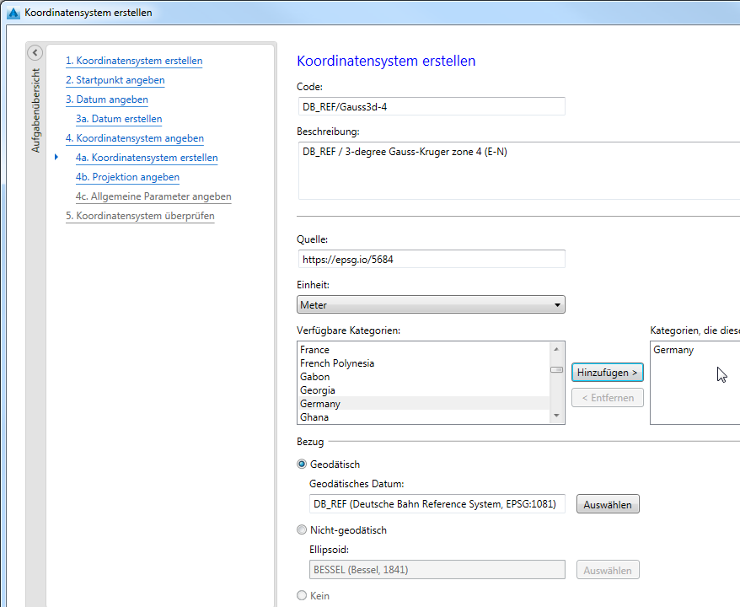740x607 pixels.
Task: Go to step 1. Koordinatensystem erstellen
Action: pyautogui.click(x=134, y=61)
